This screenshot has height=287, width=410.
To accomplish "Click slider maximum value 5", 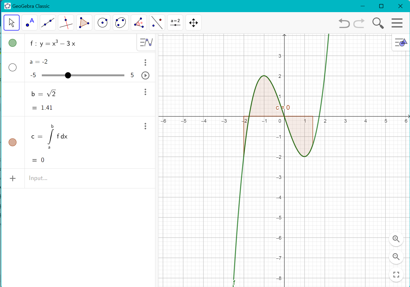I will pyautogui.click(x=132, y=75).
